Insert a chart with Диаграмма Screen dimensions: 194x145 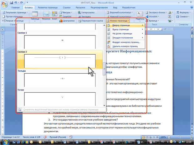67,21
